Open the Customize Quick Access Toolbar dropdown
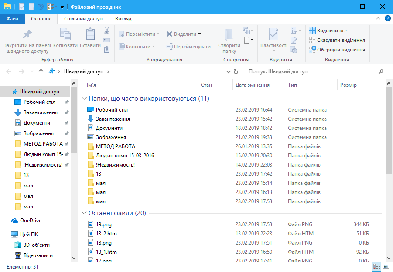The height and width of the screenshot is (272, 393). 62,7
